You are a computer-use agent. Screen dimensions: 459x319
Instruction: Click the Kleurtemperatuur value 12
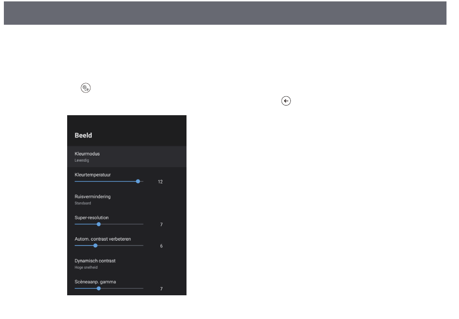160,182
